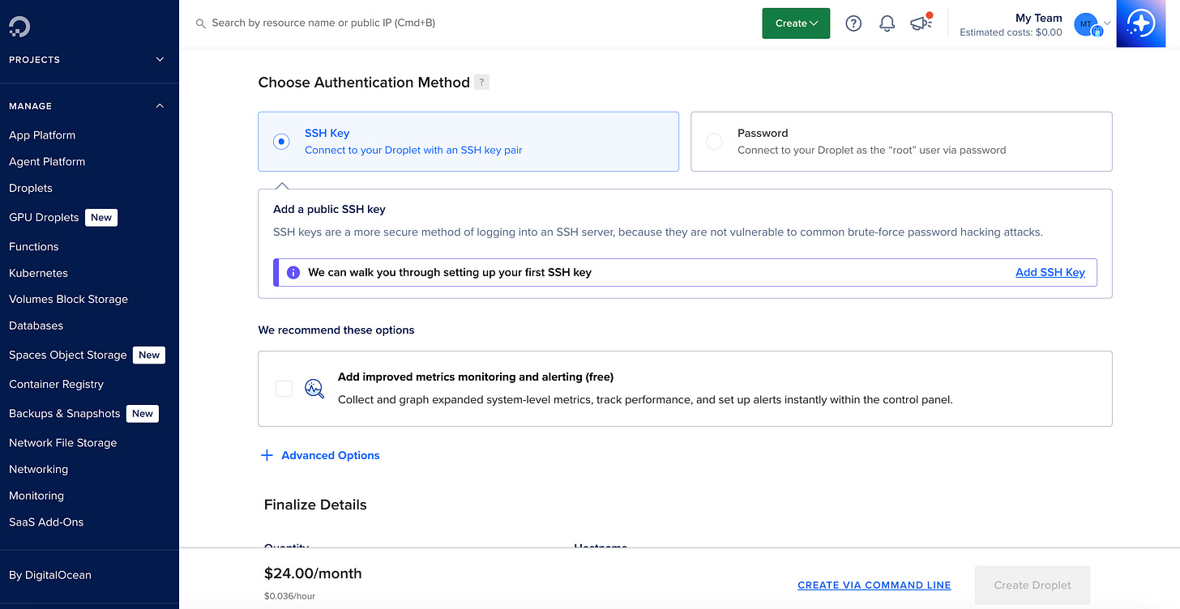Click the plus icon beside Advanced Options
The height and width of the screenshot is (609, 1180).
(267, 455)
